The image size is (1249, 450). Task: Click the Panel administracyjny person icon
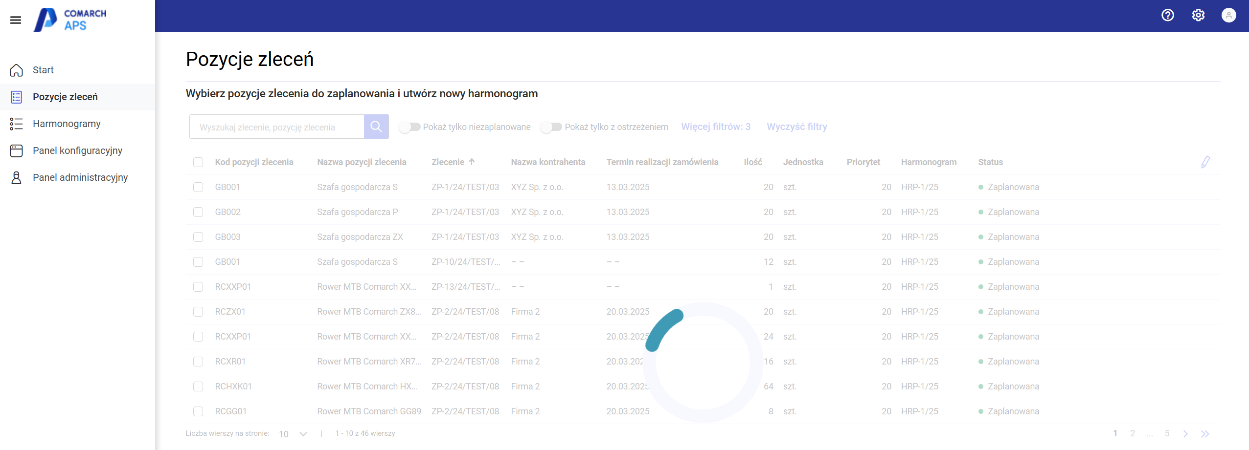coord(16,177)
